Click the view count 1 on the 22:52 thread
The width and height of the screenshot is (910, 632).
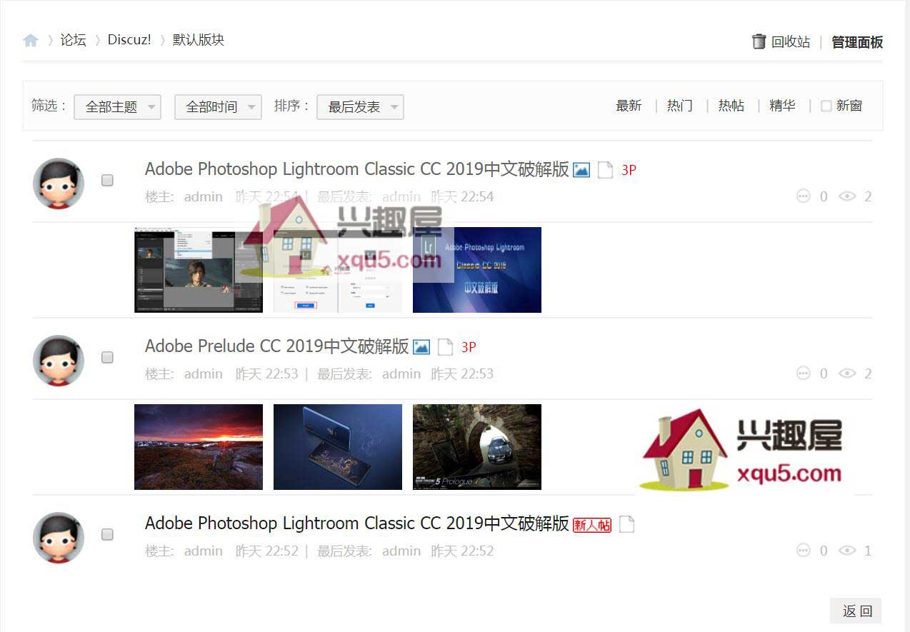coord(868,551)
